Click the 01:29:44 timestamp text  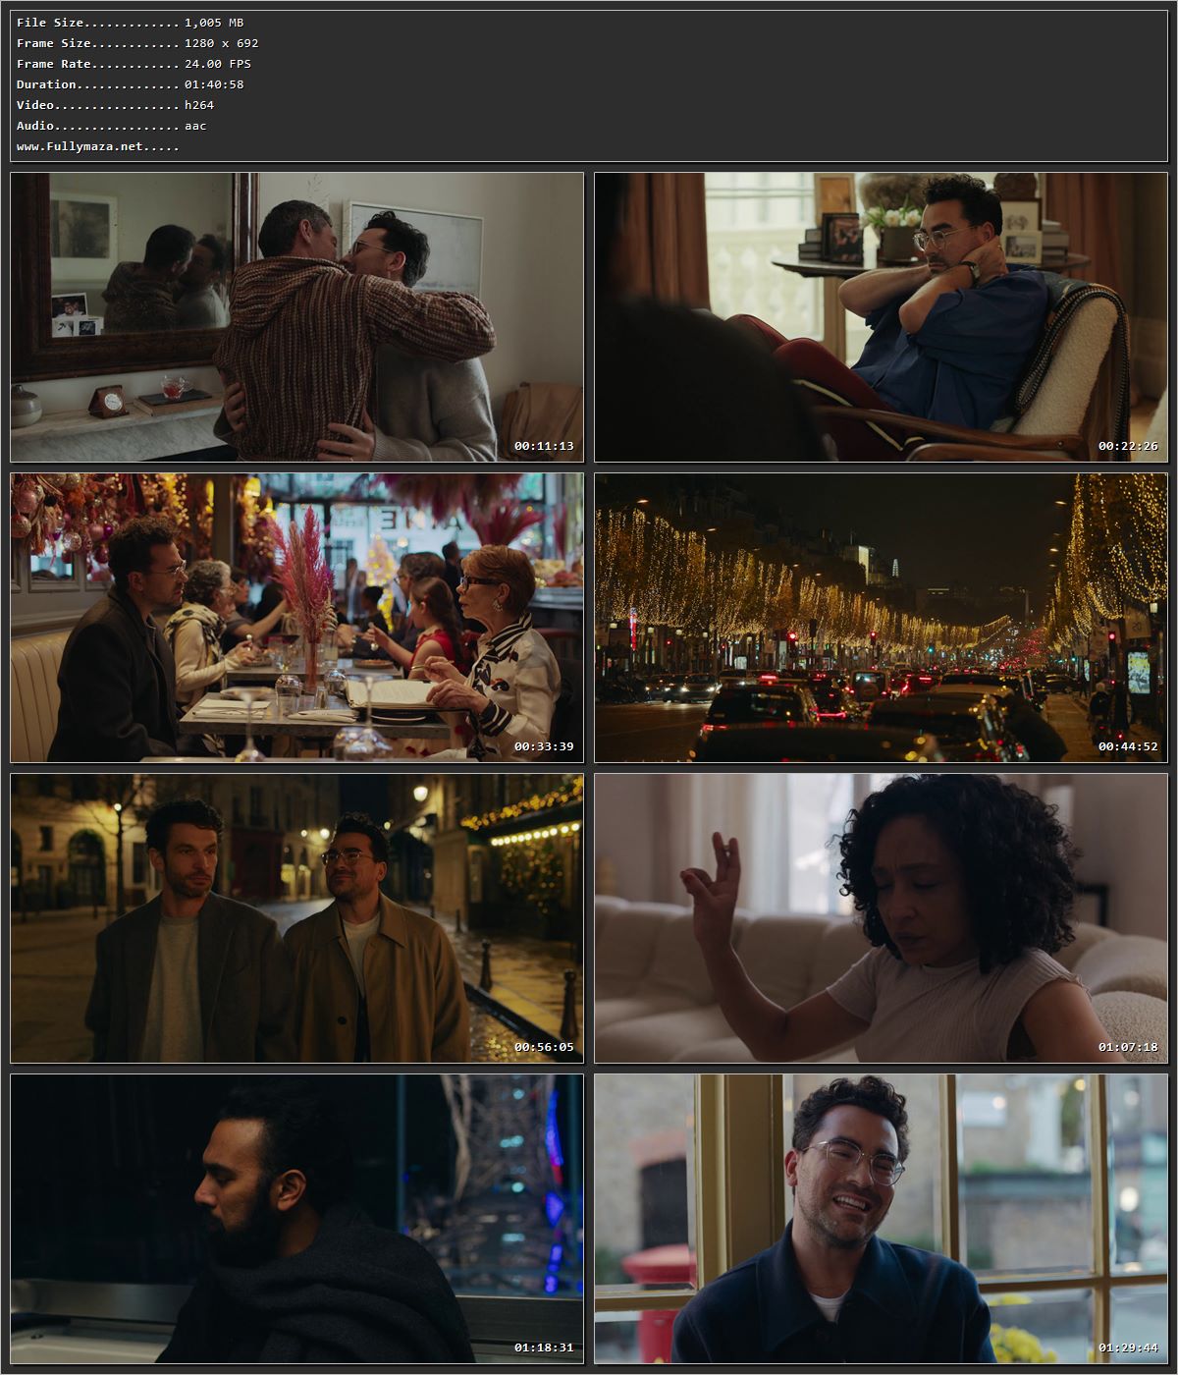[1128, 1347]
